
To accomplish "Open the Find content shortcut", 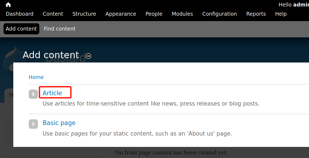I will (x=60, y=29).
